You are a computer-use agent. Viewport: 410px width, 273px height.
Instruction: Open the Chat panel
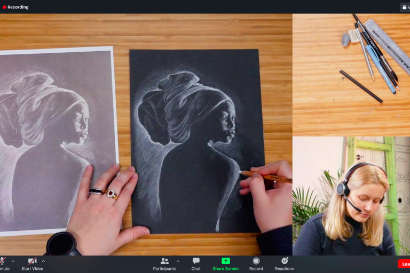pyautogui.click(x=196, y=261)
